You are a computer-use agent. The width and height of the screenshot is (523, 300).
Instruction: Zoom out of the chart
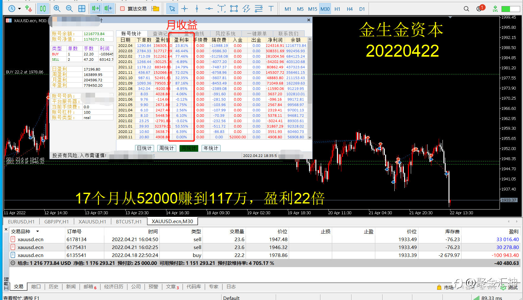tap(69, 9)
